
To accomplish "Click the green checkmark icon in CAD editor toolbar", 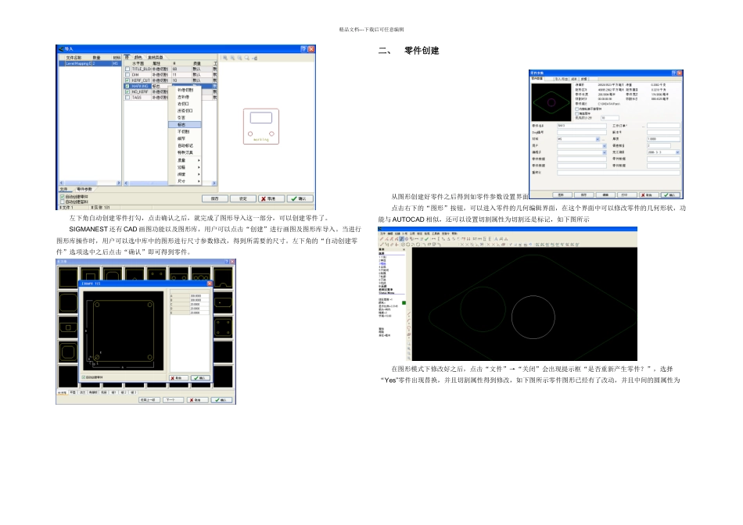I will pyautogui.click(x=426, y=239).
